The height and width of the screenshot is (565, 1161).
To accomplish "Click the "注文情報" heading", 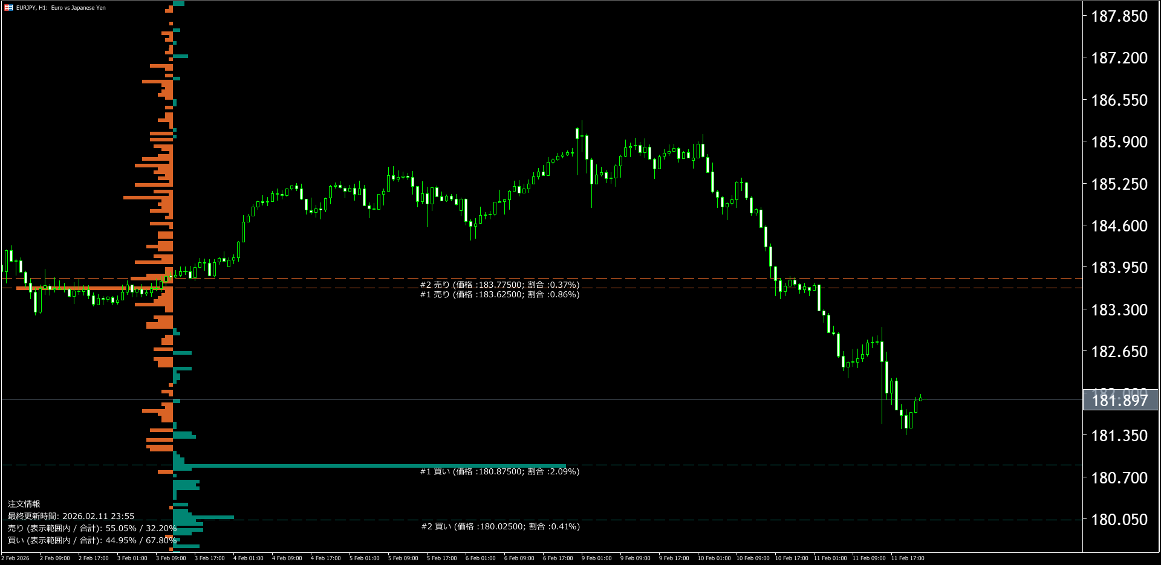I will [24, 504].
